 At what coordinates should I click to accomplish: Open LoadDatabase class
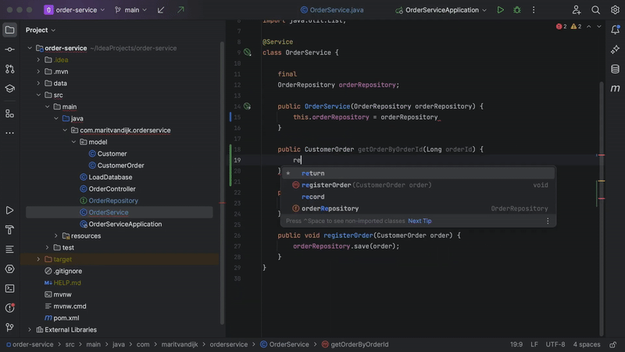[x=110, y=178]
